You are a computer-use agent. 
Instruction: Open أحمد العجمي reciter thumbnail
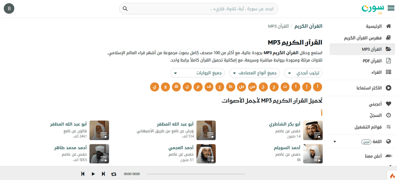206,154
